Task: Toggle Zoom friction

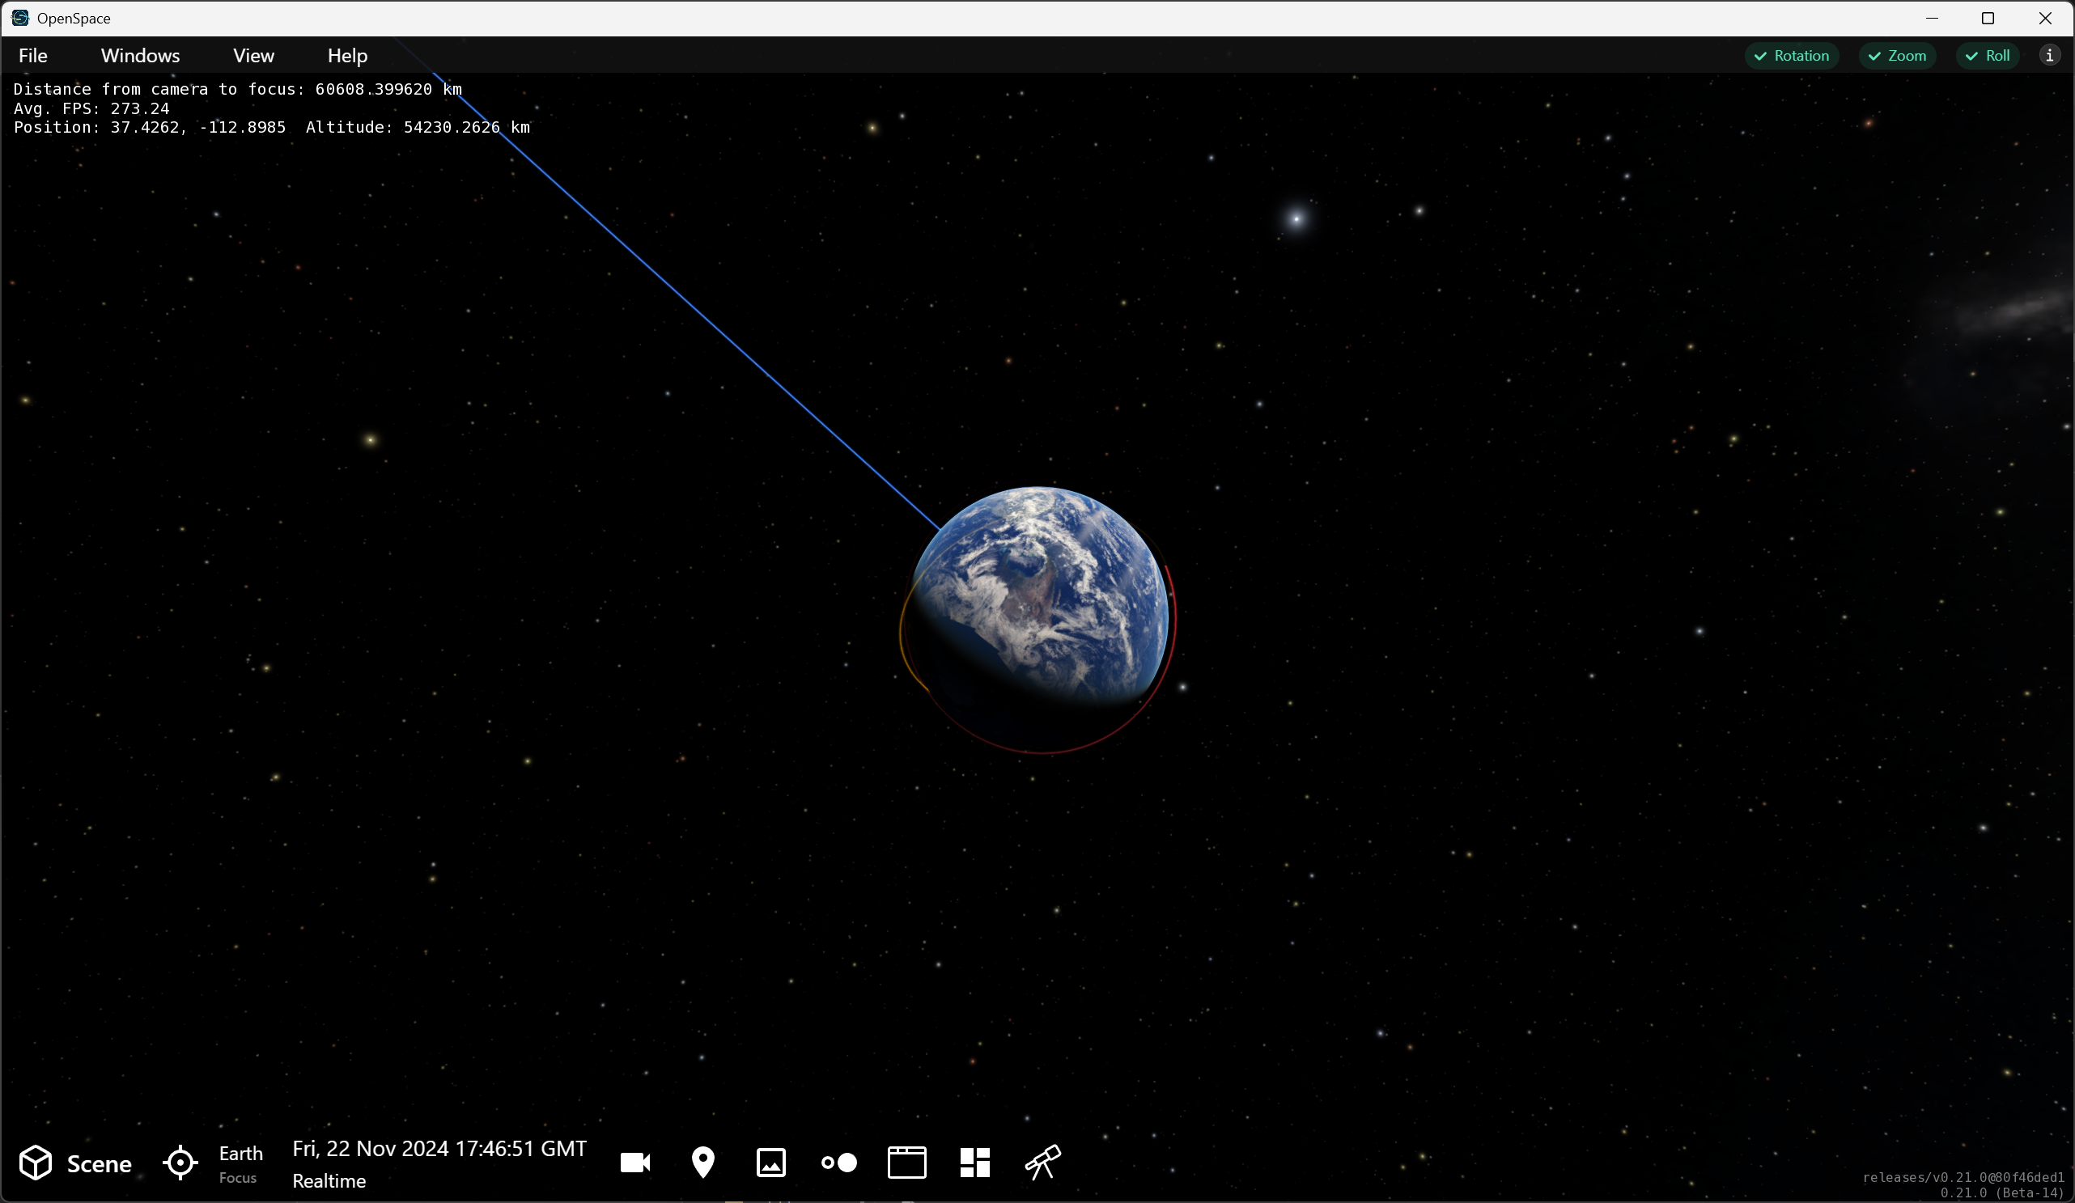Action: coord(1897,56)
